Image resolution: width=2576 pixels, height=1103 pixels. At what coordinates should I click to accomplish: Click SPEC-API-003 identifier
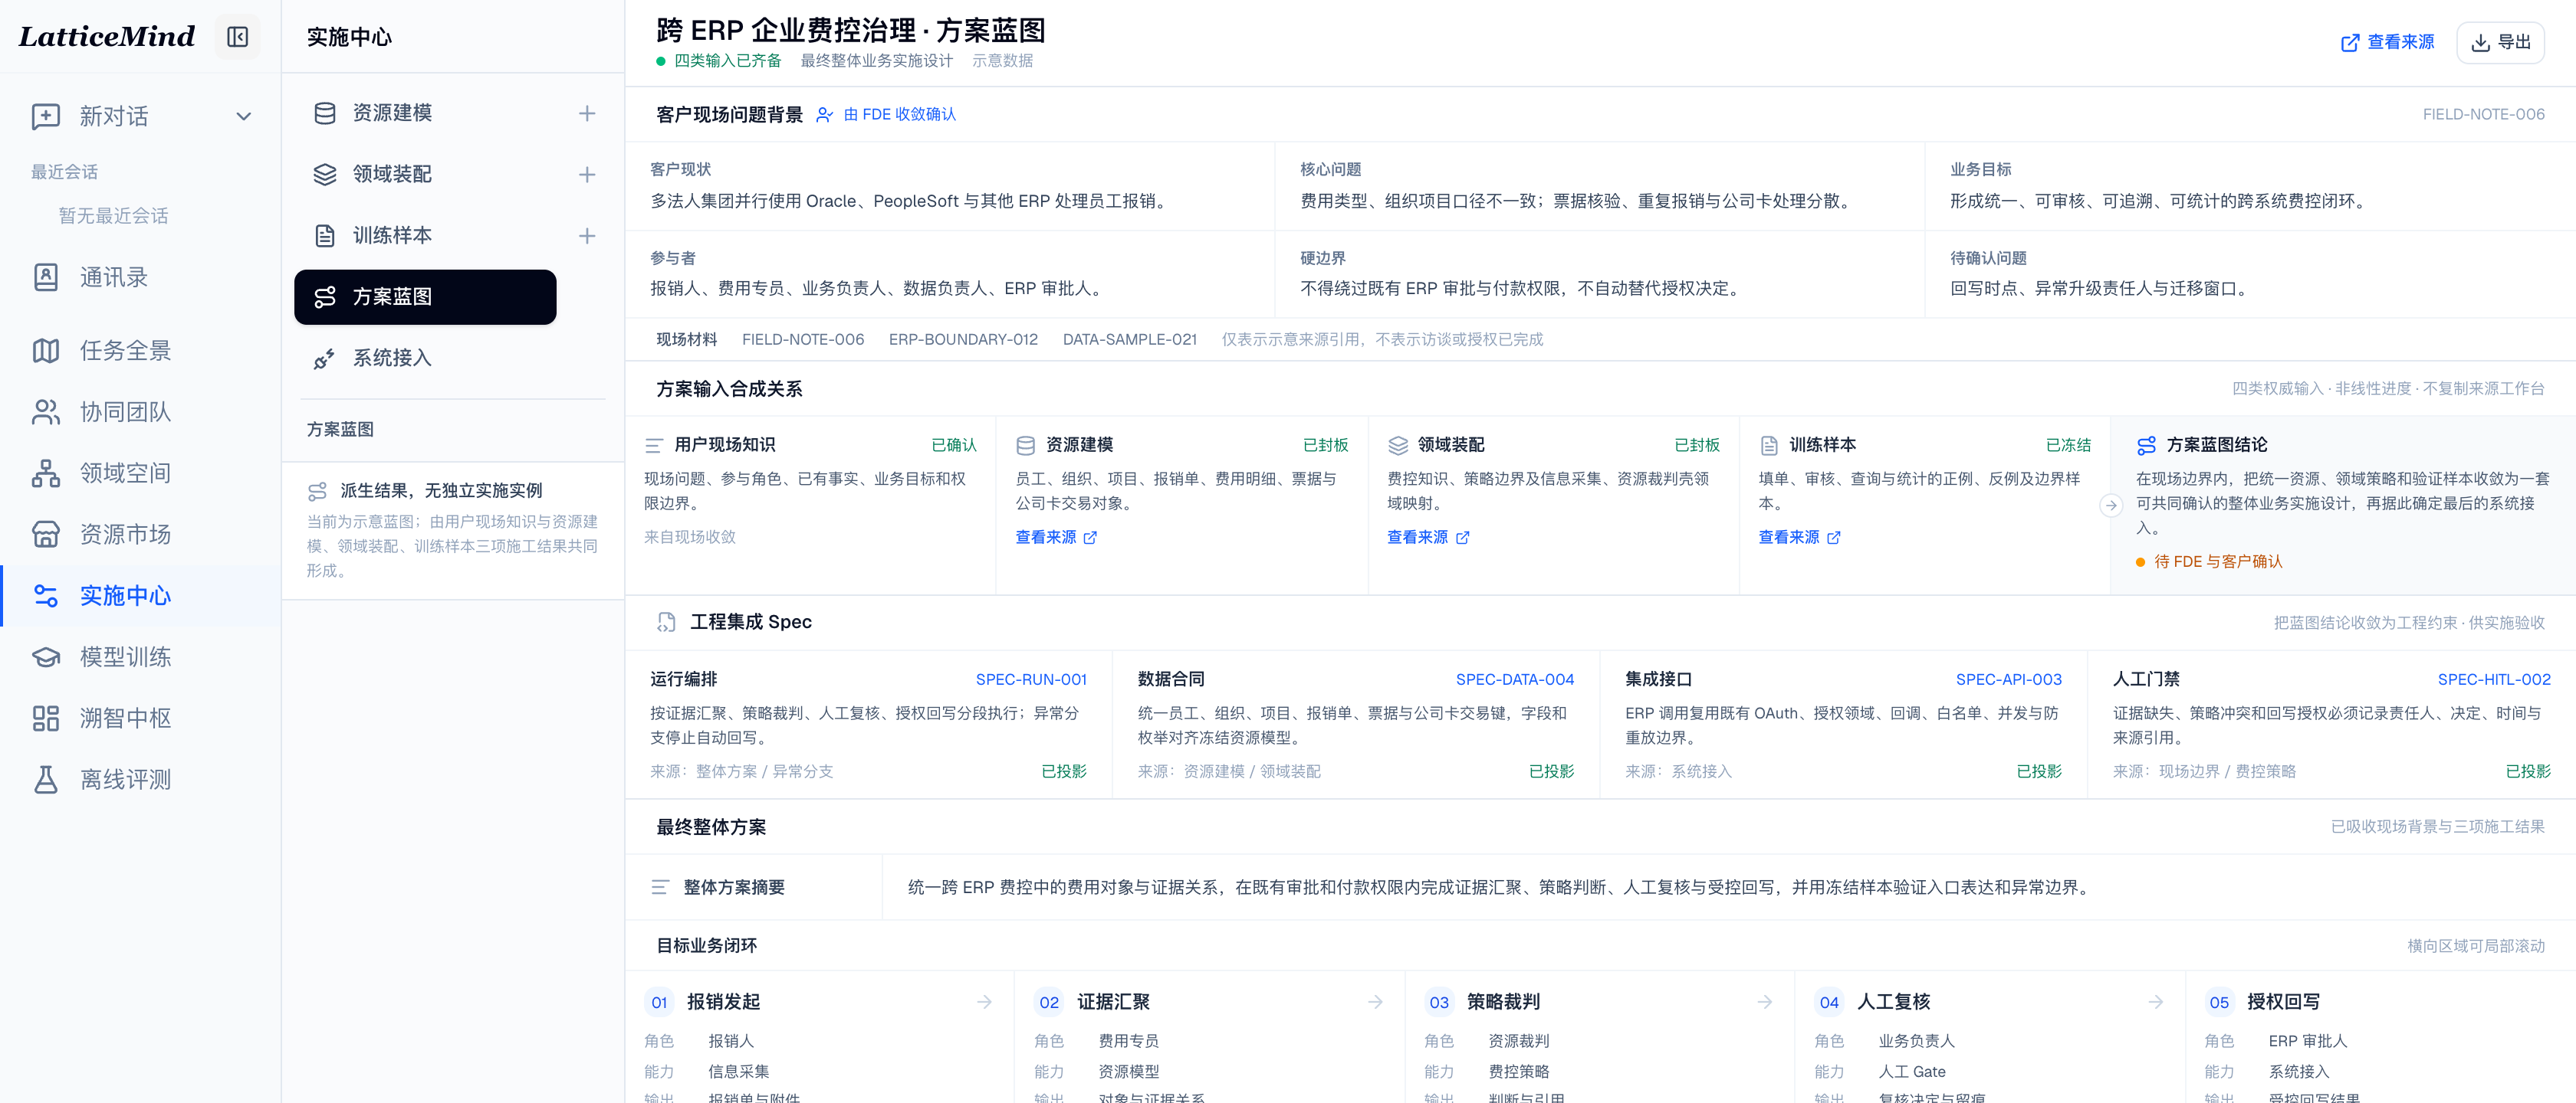(2008, 679)
